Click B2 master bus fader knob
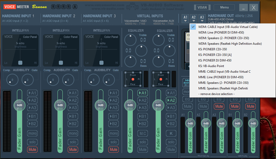The image size is (276, 159). (x=253, y=123)
